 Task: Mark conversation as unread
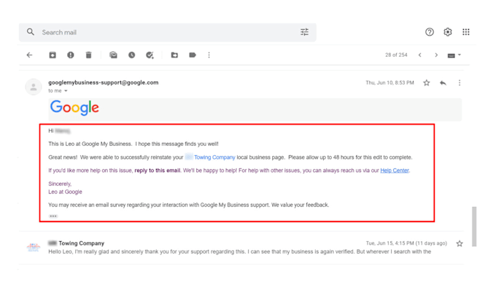point(113,55)
